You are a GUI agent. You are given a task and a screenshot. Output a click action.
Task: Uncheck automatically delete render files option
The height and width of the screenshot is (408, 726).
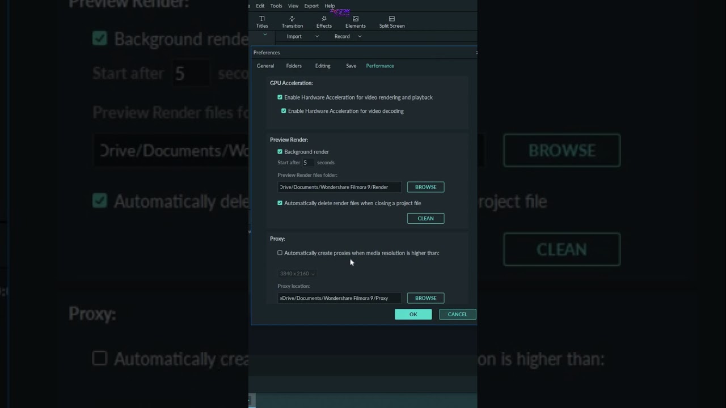pos(280,203)
